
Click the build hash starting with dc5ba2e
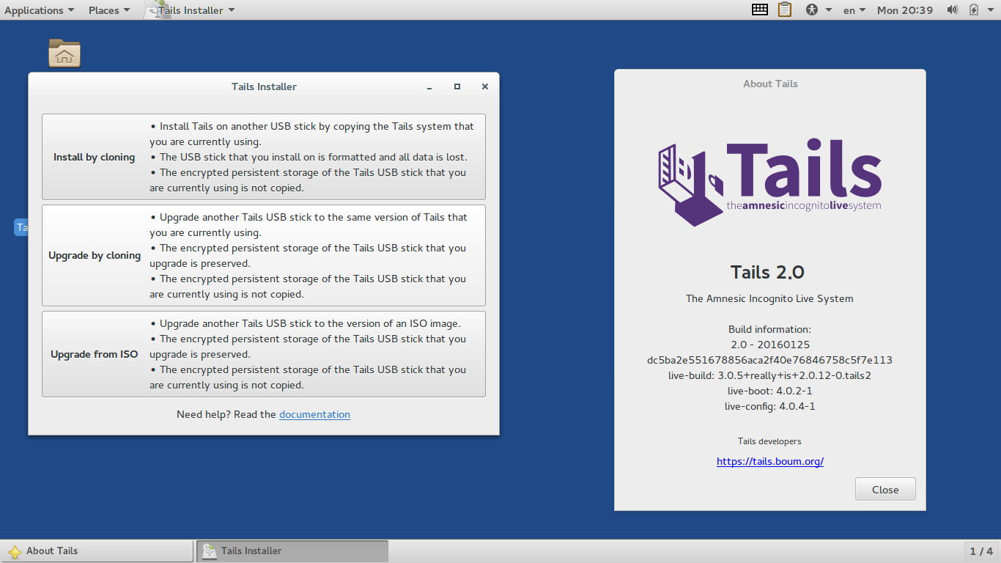click(769, 360)
